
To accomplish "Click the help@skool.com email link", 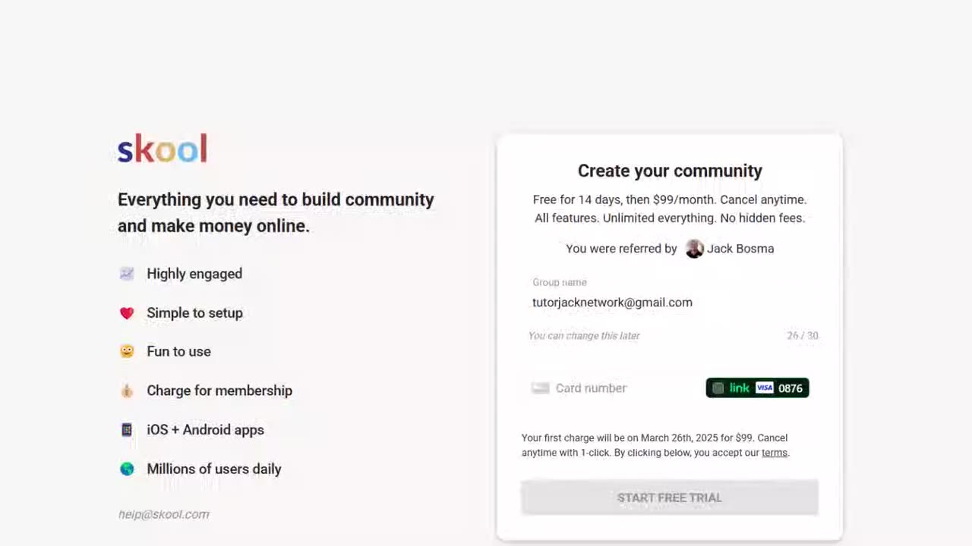I will [164, 514].
